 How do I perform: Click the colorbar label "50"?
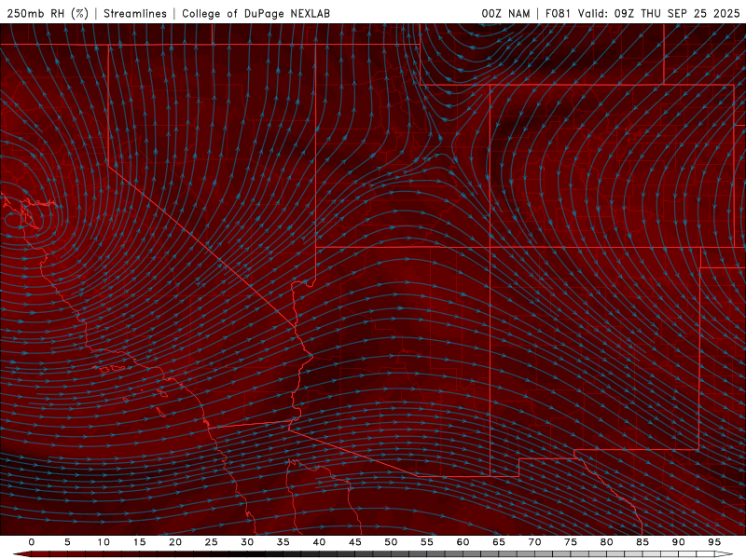pyautogui.click(x=391, y=542)
